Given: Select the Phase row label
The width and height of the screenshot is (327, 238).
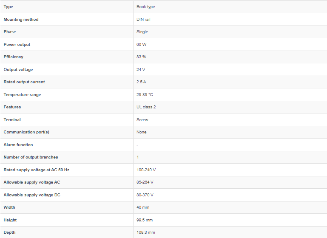Looking at the screenshot, I should tap(9, 32).
